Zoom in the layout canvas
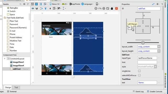Image resolution: width=168 pixels, height=94 pixels. pyautogui.click(x=104, y=9)
